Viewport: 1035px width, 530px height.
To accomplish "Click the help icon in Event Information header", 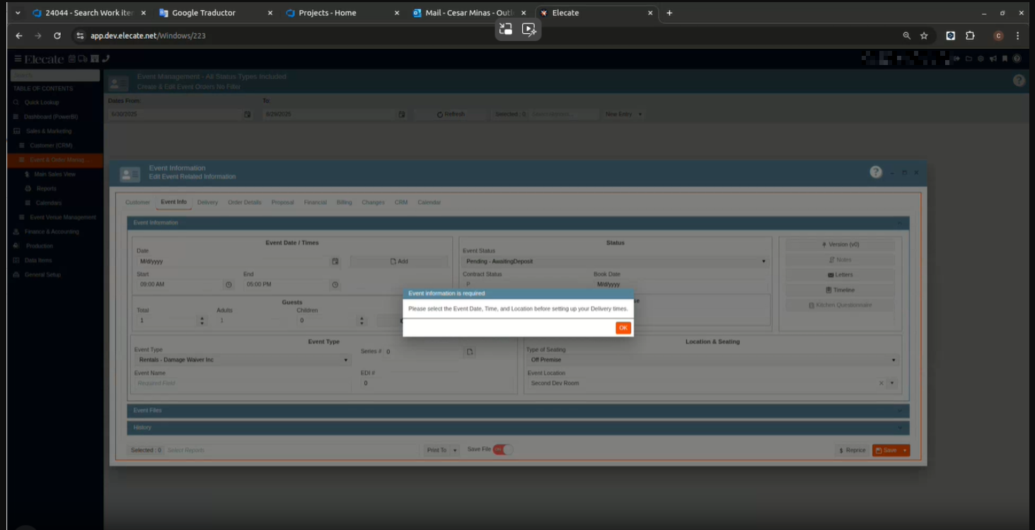I will (x=876, y=172).
